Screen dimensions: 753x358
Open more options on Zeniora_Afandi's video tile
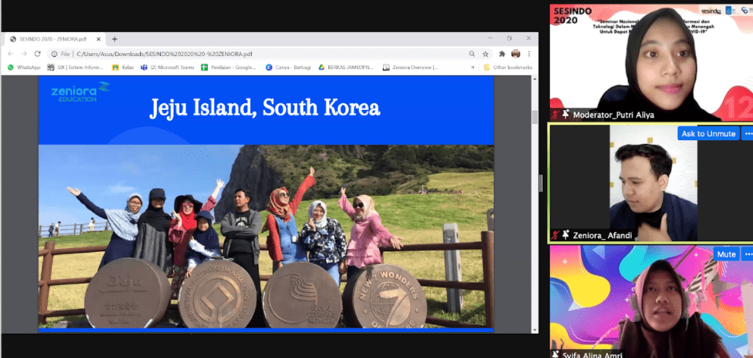[x=747, y=133]
